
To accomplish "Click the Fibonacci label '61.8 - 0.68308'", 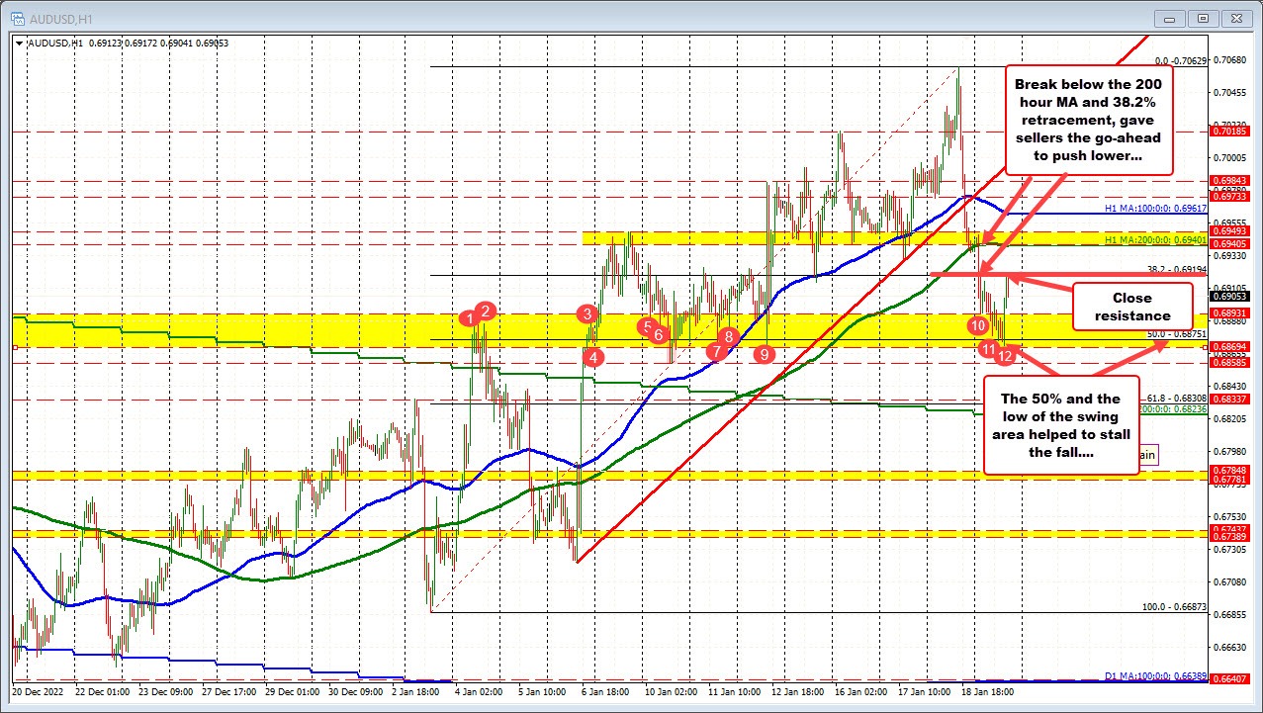I will pyautogui.click(x=1176, y=398).
